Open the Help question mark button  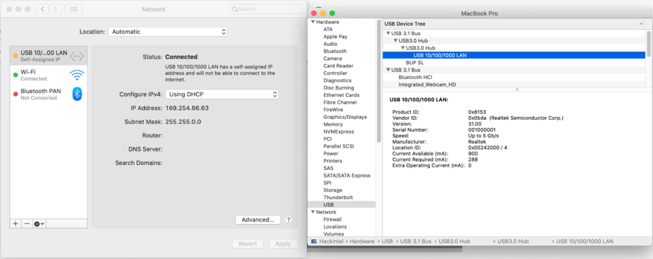coord(289,220)
